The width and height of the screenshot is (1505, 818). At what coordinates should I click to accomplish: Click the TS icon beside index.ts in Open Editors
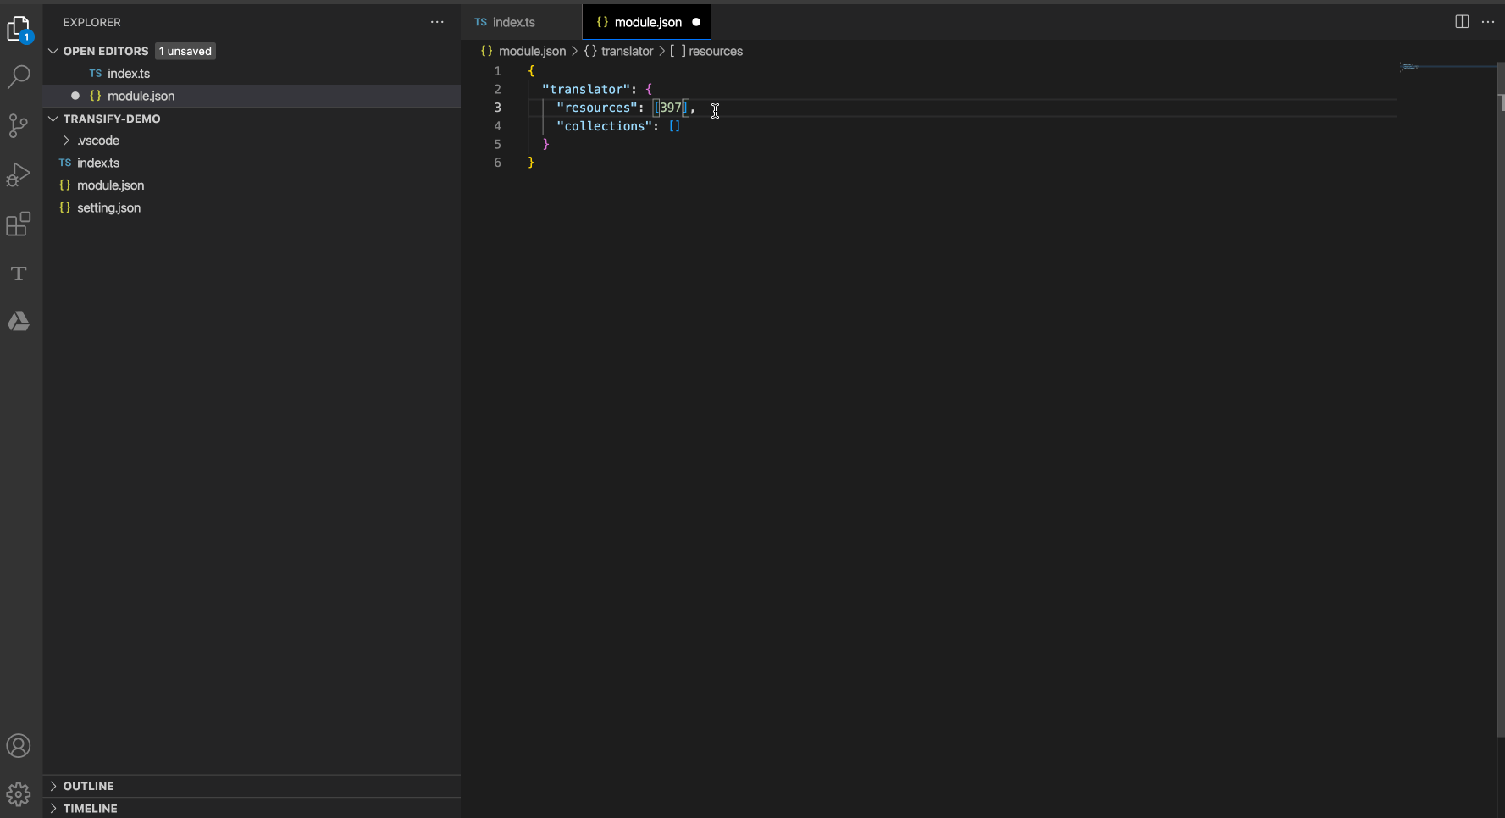(96, 74)
